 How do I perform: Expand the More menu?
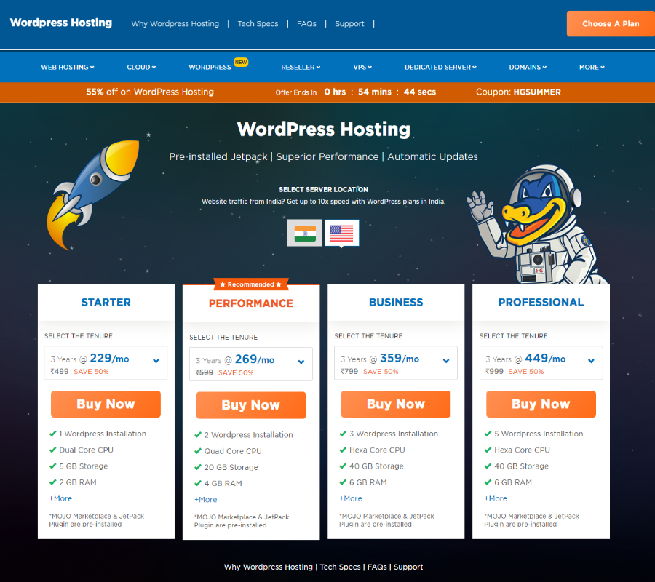click(x=592, y=67)
